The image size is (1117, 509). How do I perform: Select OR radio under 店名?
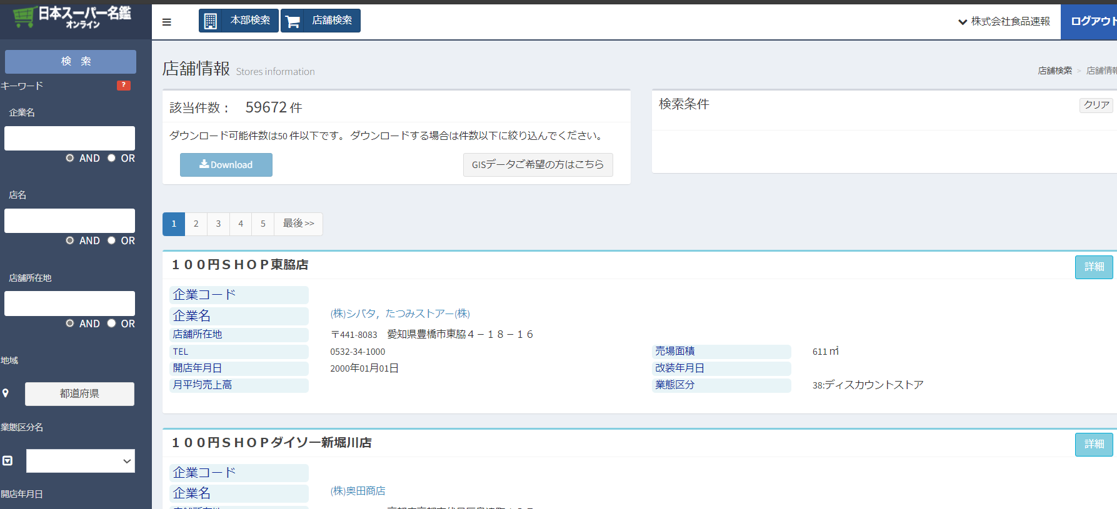(x=112, y=240)
